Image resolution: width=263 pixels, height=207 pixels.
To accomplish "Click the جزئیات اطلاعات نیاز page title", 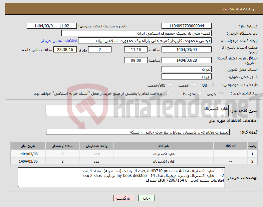I will (x=238, y=9).
